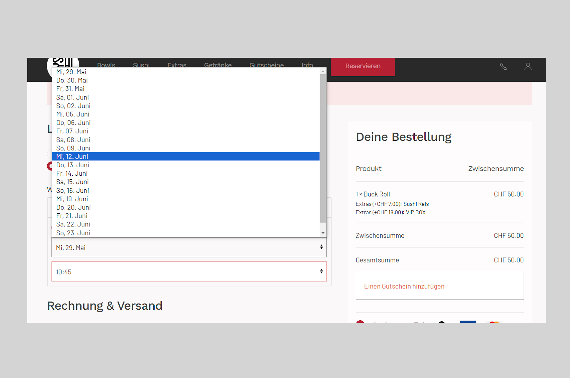Choose So, 02. Juni date
Viewport: 570px width, 378px height.
[186, 106]
